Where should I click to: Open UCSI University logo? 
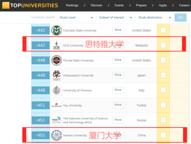(x=56, y=45)
